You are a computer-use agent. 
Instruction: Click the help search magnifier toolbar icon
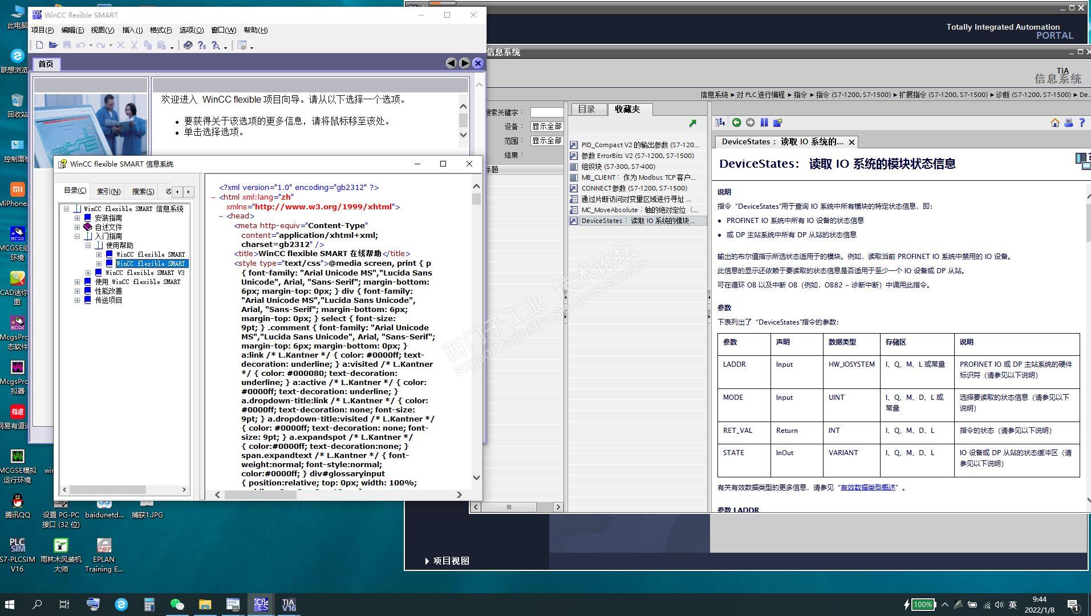pos(216,45)
